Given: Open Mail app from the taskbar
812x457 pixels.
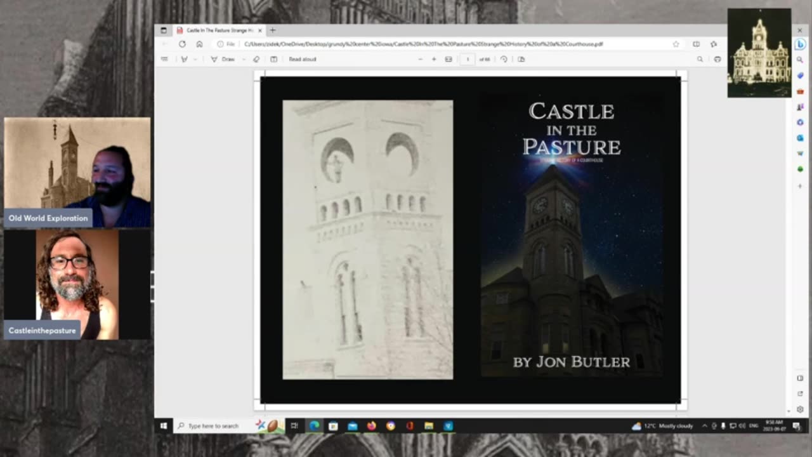Looking at the screenshot, I should pos(352,426).
